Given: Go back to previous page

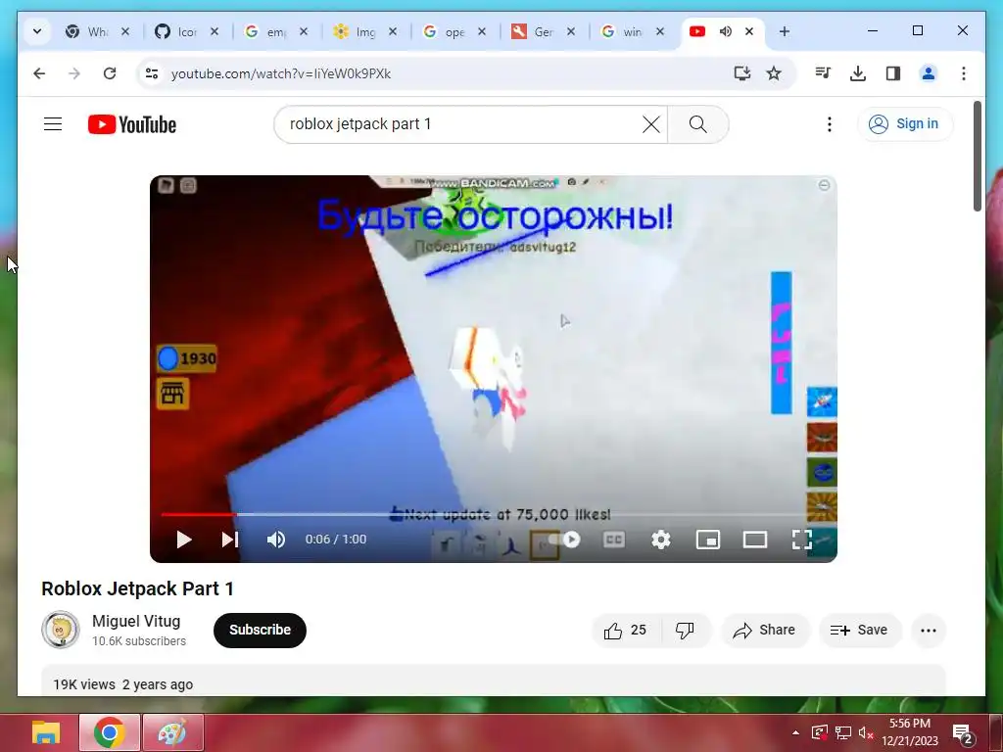Looking at the screenshot, I should [x=39, y=73].
